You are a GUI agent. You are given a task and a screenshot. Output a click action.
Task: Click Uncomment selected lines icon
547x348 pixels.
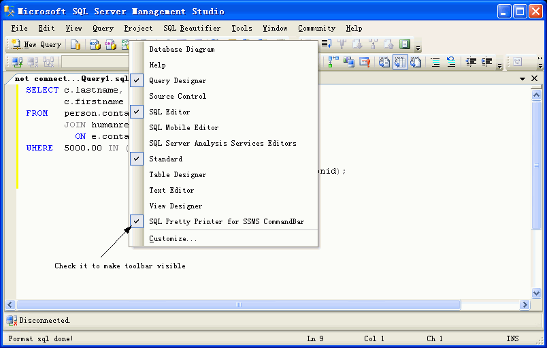coord(451,62)
